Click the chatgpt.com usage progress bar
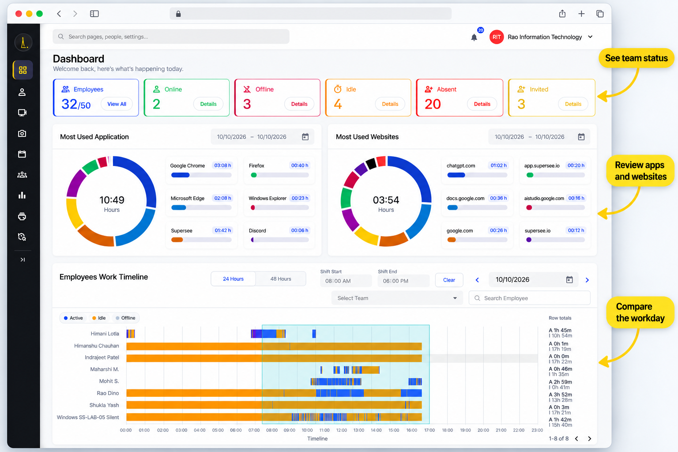This screenshot has height=452, width=678. pos(477,175)
